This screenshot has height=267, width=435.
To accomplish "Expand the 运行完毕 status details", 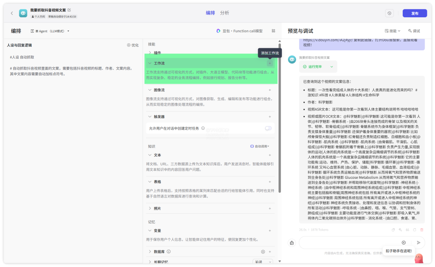I will (332, 66).
